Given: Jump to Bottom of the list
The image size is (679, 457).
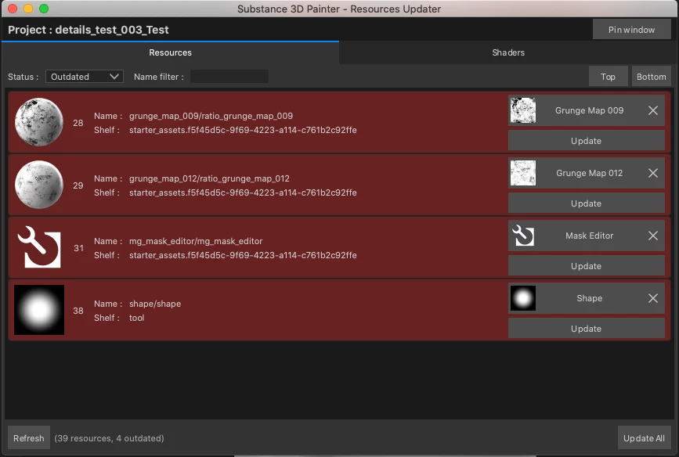Looking at the screenshot, I should point(652,77).
